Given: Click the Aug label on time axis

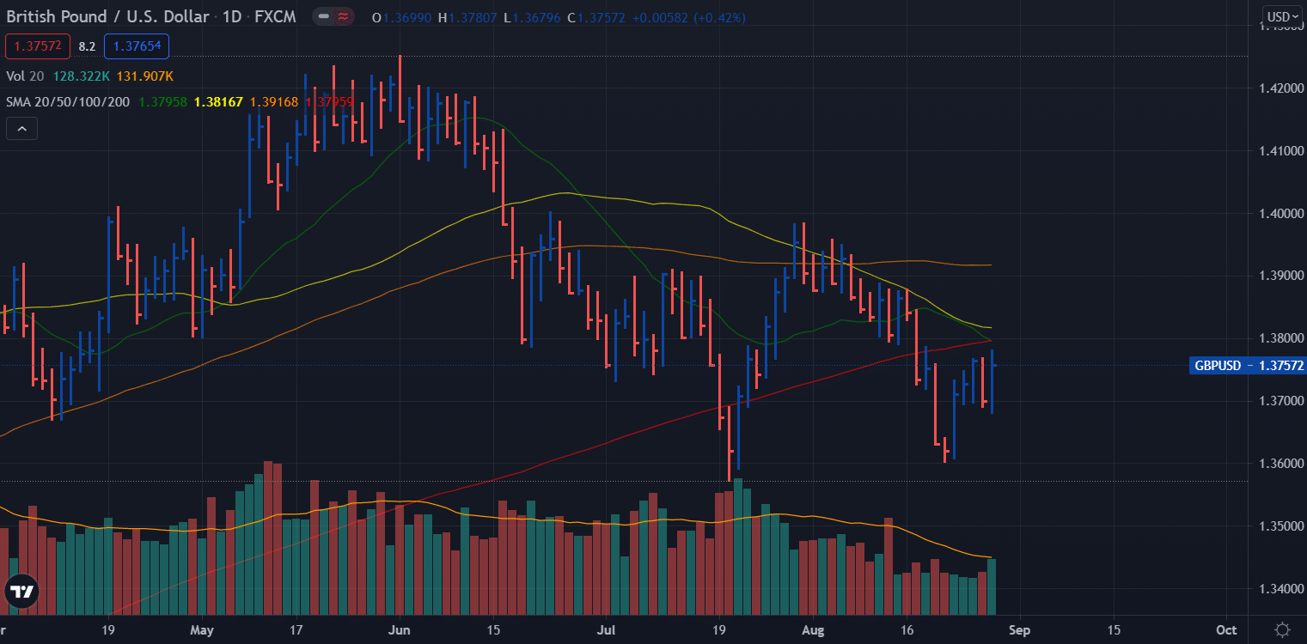Looking at the screenshot, I should [813, 629].
